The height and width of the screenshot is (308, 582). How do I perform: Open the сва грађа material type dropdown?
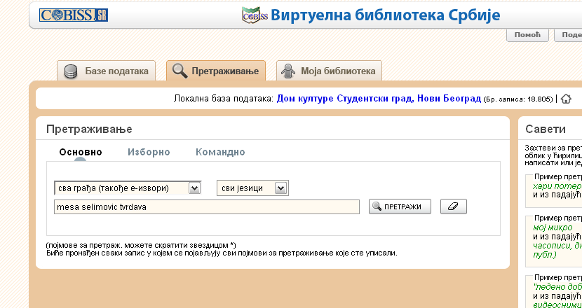click(128, 188)
